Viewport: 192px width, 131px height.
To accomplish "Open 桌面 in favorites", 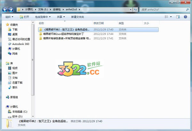I will pos(13,34).
